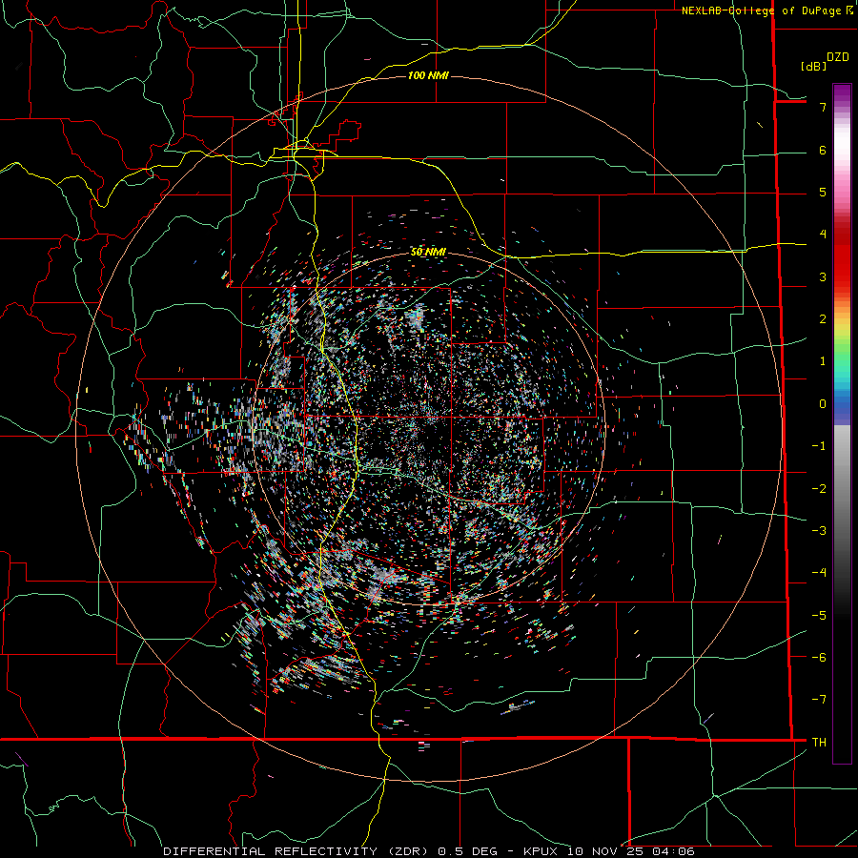Click the differential reflectivity product caption at bottom
858x858 pixels.
tap(429, 851)
